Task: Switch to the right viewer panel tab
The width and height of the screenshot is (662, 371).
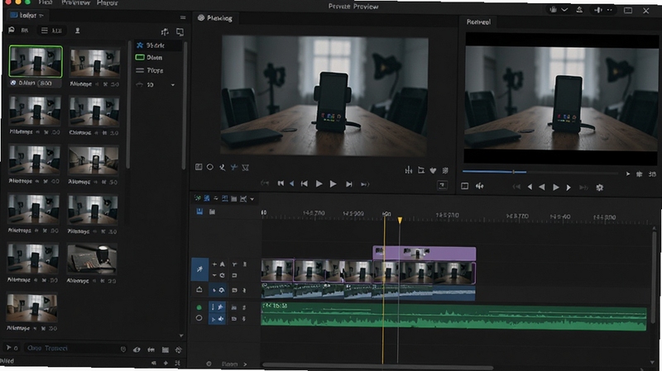Action: pos(478,22)
